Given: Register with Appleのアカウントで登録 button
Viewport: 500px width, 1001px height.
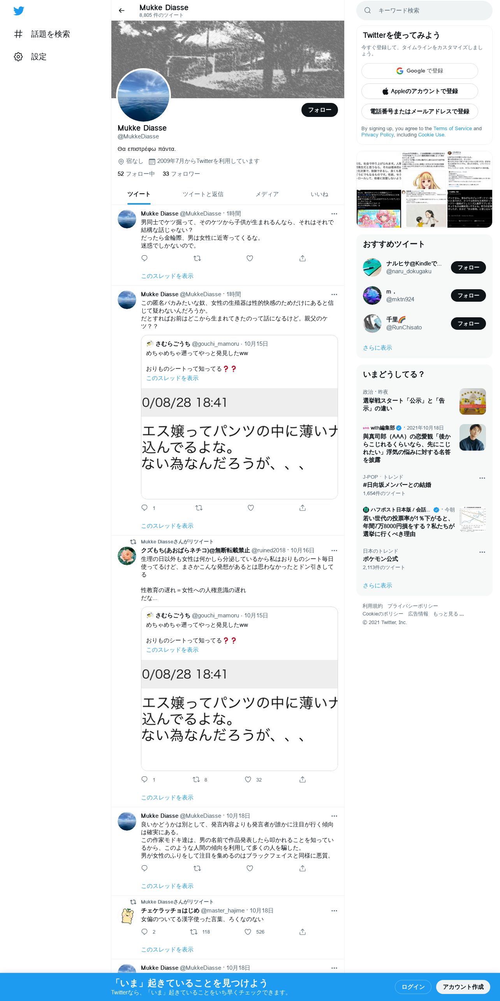Looking at the screenshot, I should 420,91.
